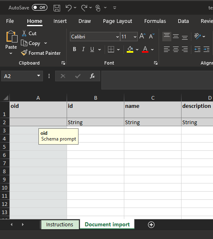
Task: Open Borders dropdown arrow
Action: click(118, 49)
